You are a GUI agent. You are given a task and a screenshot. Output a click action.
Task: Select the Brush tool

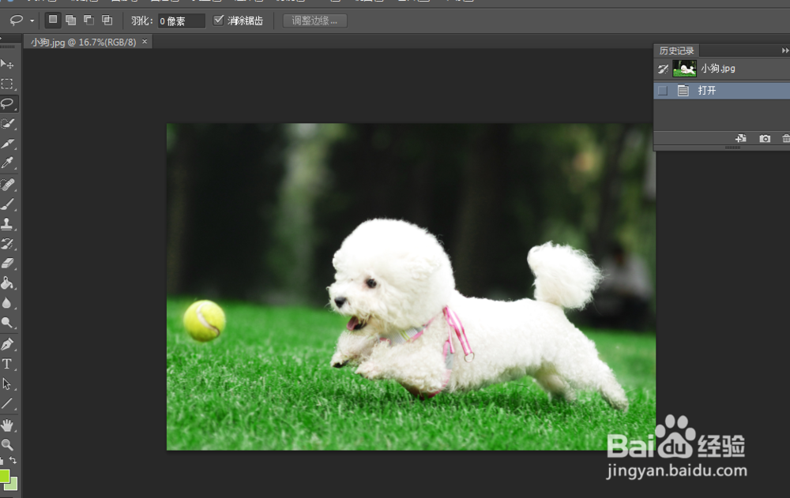pos(8,204)
